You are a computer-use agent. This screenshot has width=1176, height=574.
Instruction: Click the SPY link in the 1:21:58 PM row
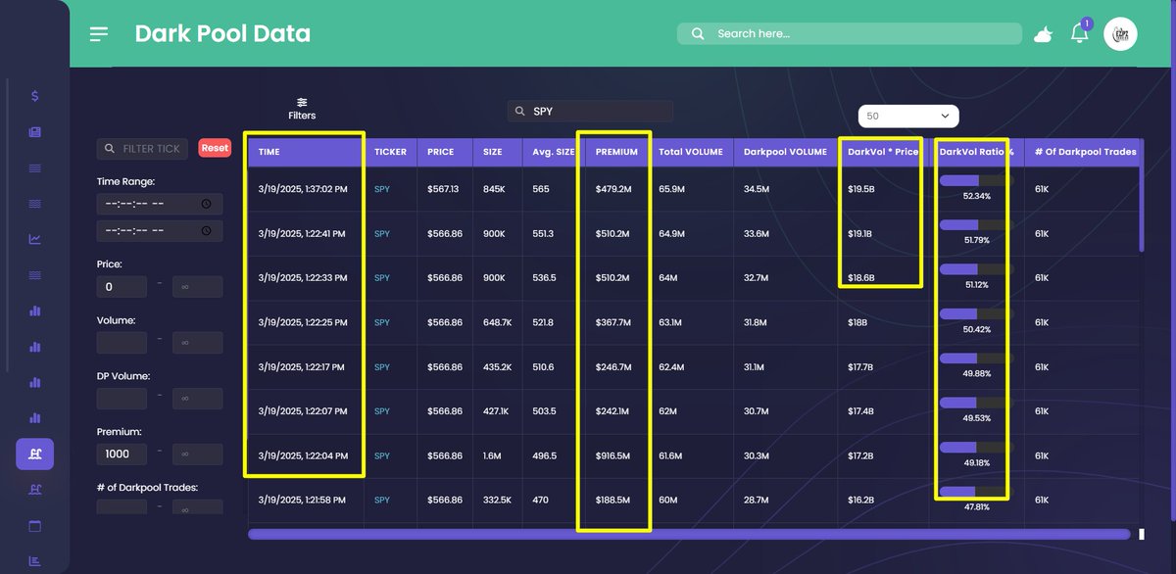(x=382, y=501)
